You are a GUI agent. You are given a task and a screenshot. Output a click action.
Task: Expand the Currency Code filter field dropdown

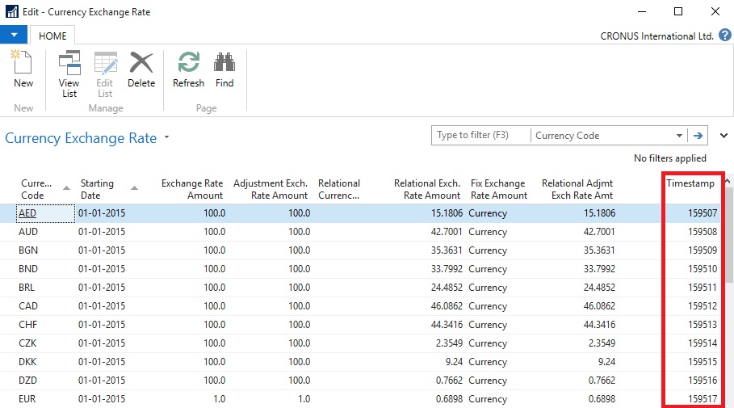pyautogui.click(x=679, y=136)
